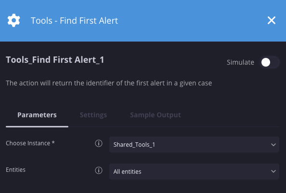Viewport: 286px width, 193px height.
Task: Open the All entities dropdown
Action: click(x=194, y=171)
